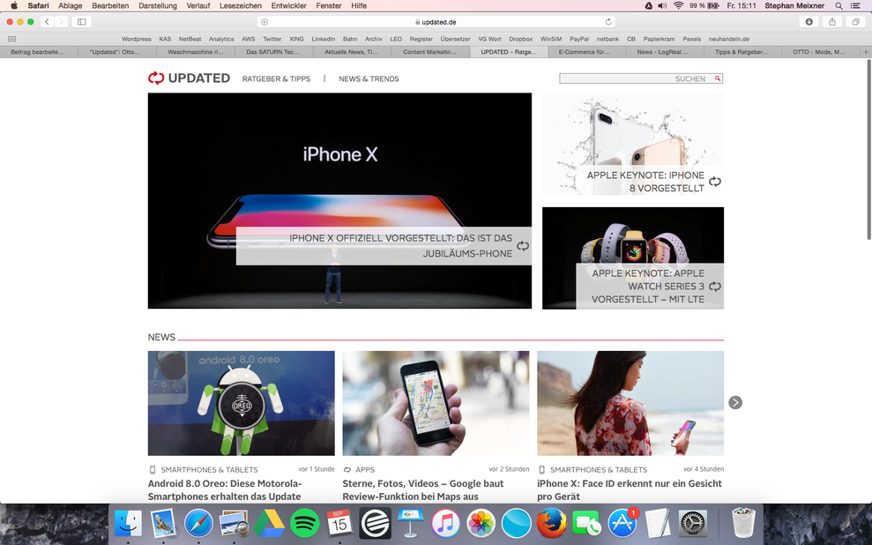Advance news carousel with right arrow
The image size is (872, 545).
(x=735, y=402)
